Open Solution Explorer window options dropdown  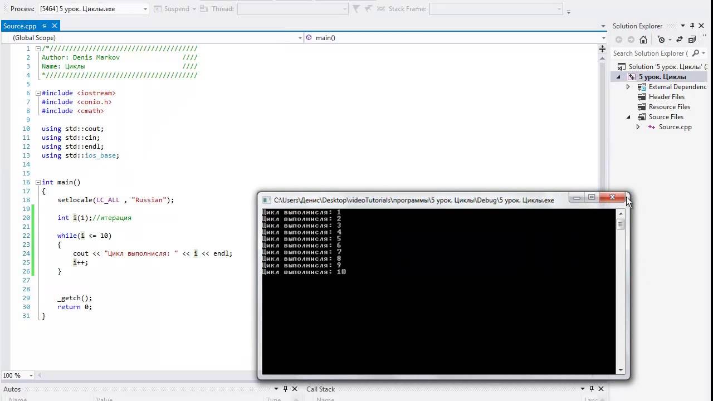(x=683, y=26)
